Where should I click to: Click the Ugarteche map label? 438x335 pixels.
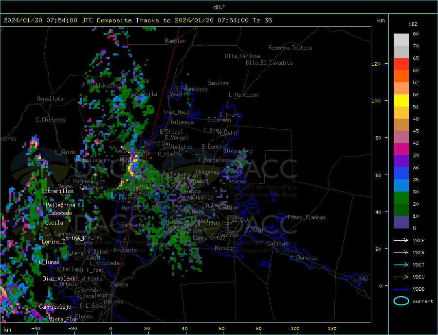click(131, 225)
